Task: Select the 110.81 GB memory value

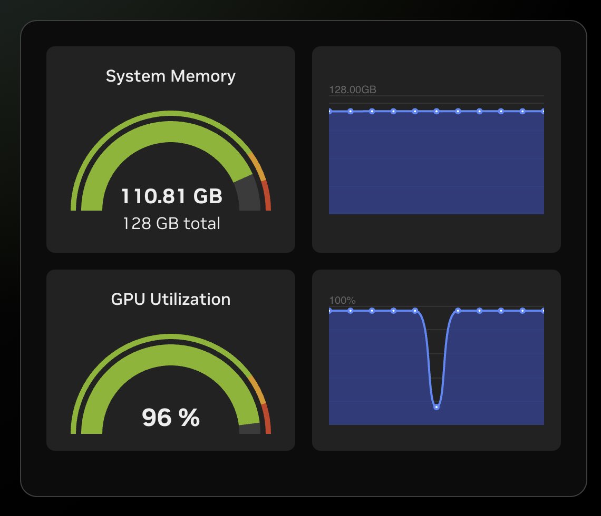Action: point(172,196)
